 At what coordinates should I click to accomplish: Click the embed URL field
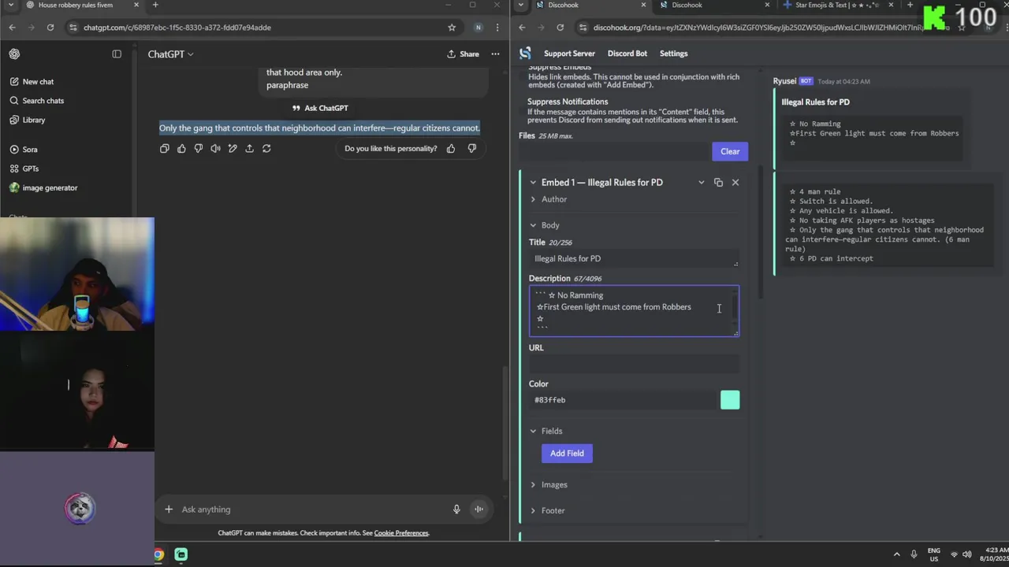(x=634, y=364)
